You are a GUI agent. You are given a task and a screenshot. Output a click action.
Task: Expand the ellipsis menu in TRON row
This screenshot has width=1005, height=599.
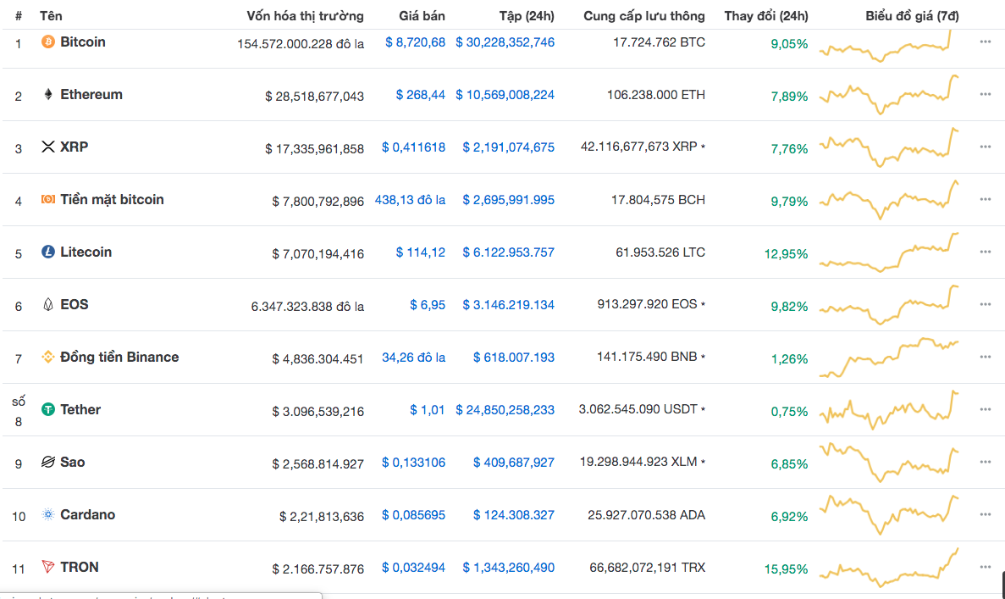pos(985,567)
